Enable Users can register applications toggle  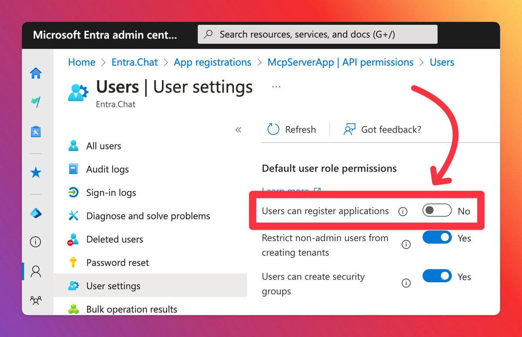click(437, 211)
